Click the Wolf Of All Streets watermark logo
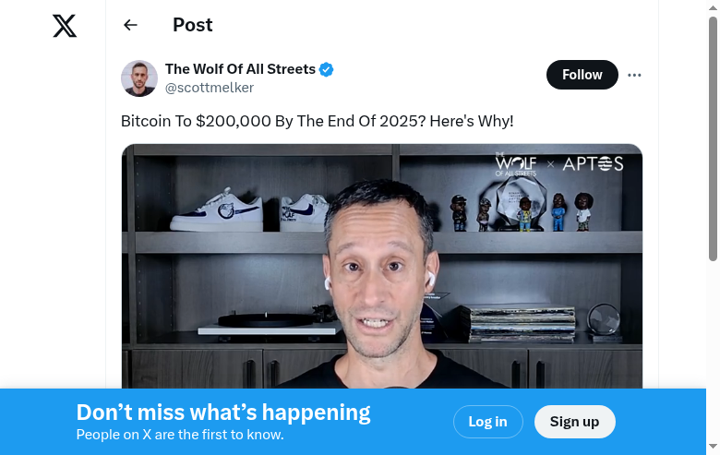The height and width of the screenshot is (455, 720). pyautogui.click(x=516, y=164)
